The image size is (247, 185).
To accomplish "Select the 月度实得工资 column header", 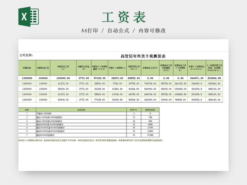I will coord(134,68).
